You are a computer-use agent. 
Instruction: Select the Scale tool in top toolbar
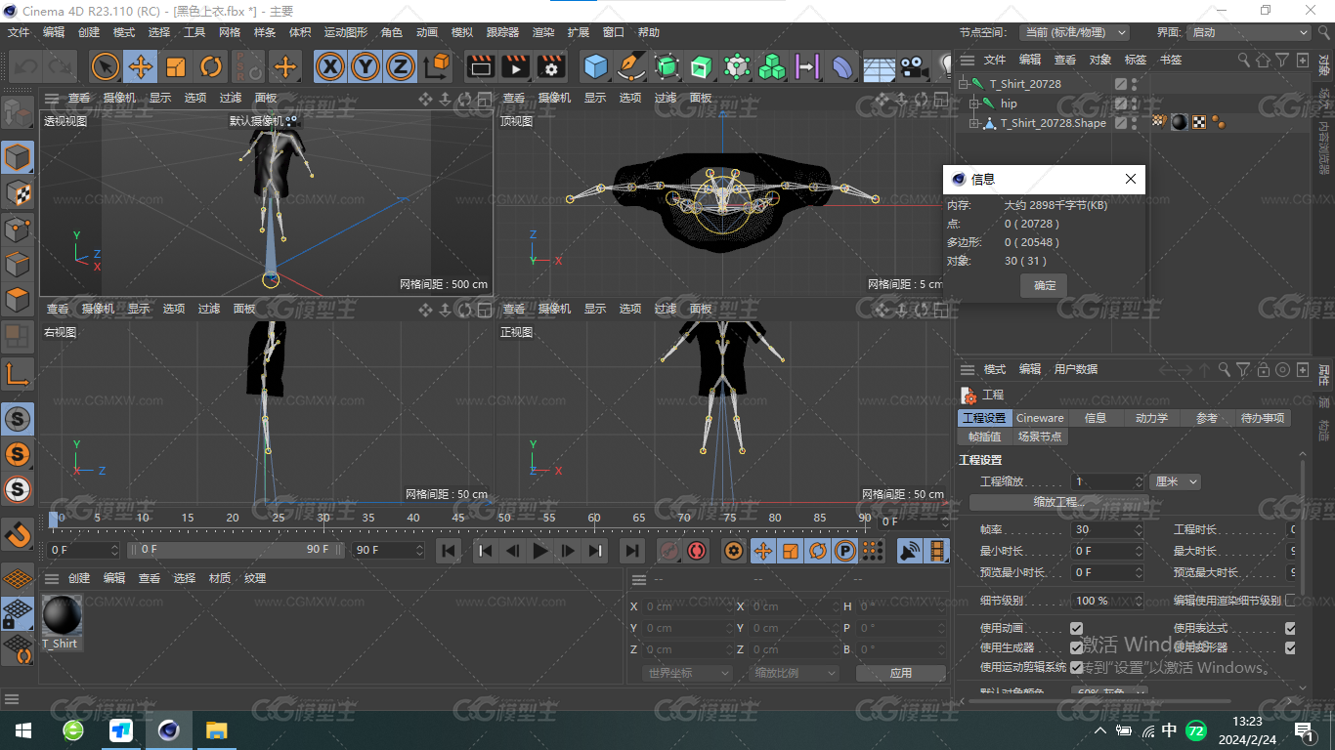coord(176,66)
